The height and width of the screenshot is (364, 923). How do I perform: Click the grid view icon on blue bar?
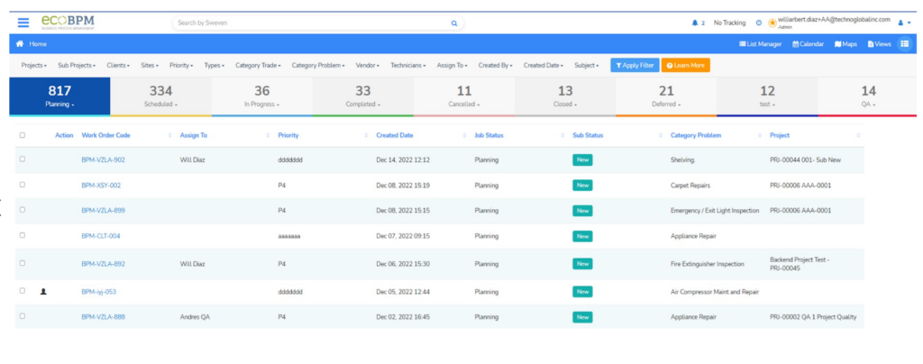tap(904, 43)
